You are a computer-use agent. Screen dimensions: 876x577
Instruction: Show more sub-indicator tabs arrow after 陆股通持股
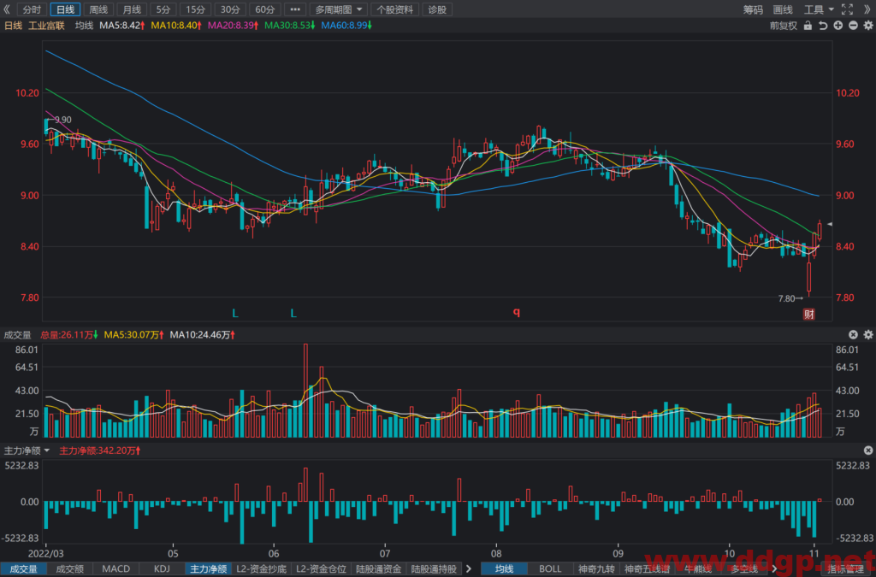pos(470,568)
